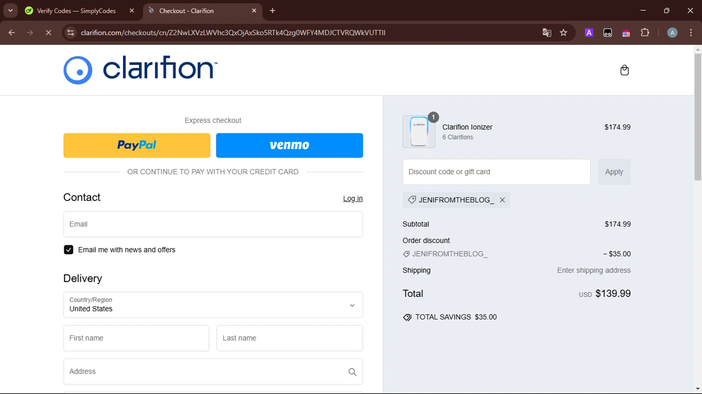Screen dimensions: 702x394
Task: Click the page vertical scrollbar thumb
Action: [698, 117]
